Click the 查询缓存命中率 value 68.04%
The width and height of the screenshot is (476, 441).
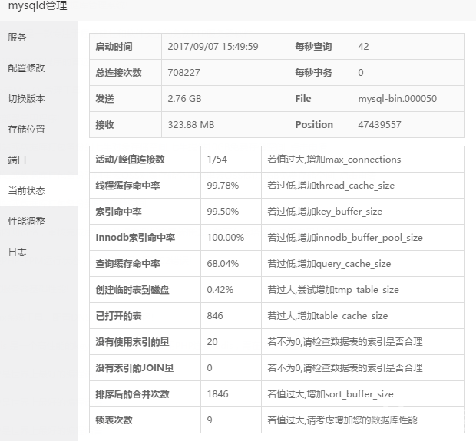223,264
